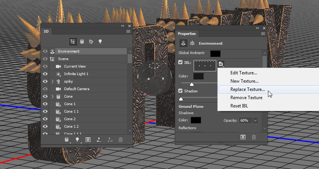Open the IBL Color swatch
Image resolution: width=319 pixels, height=169 pixels.
[x=199, y=76]
